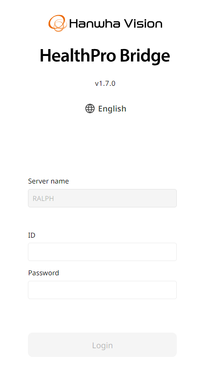Focus the Password input field

(x=102, y=290)
